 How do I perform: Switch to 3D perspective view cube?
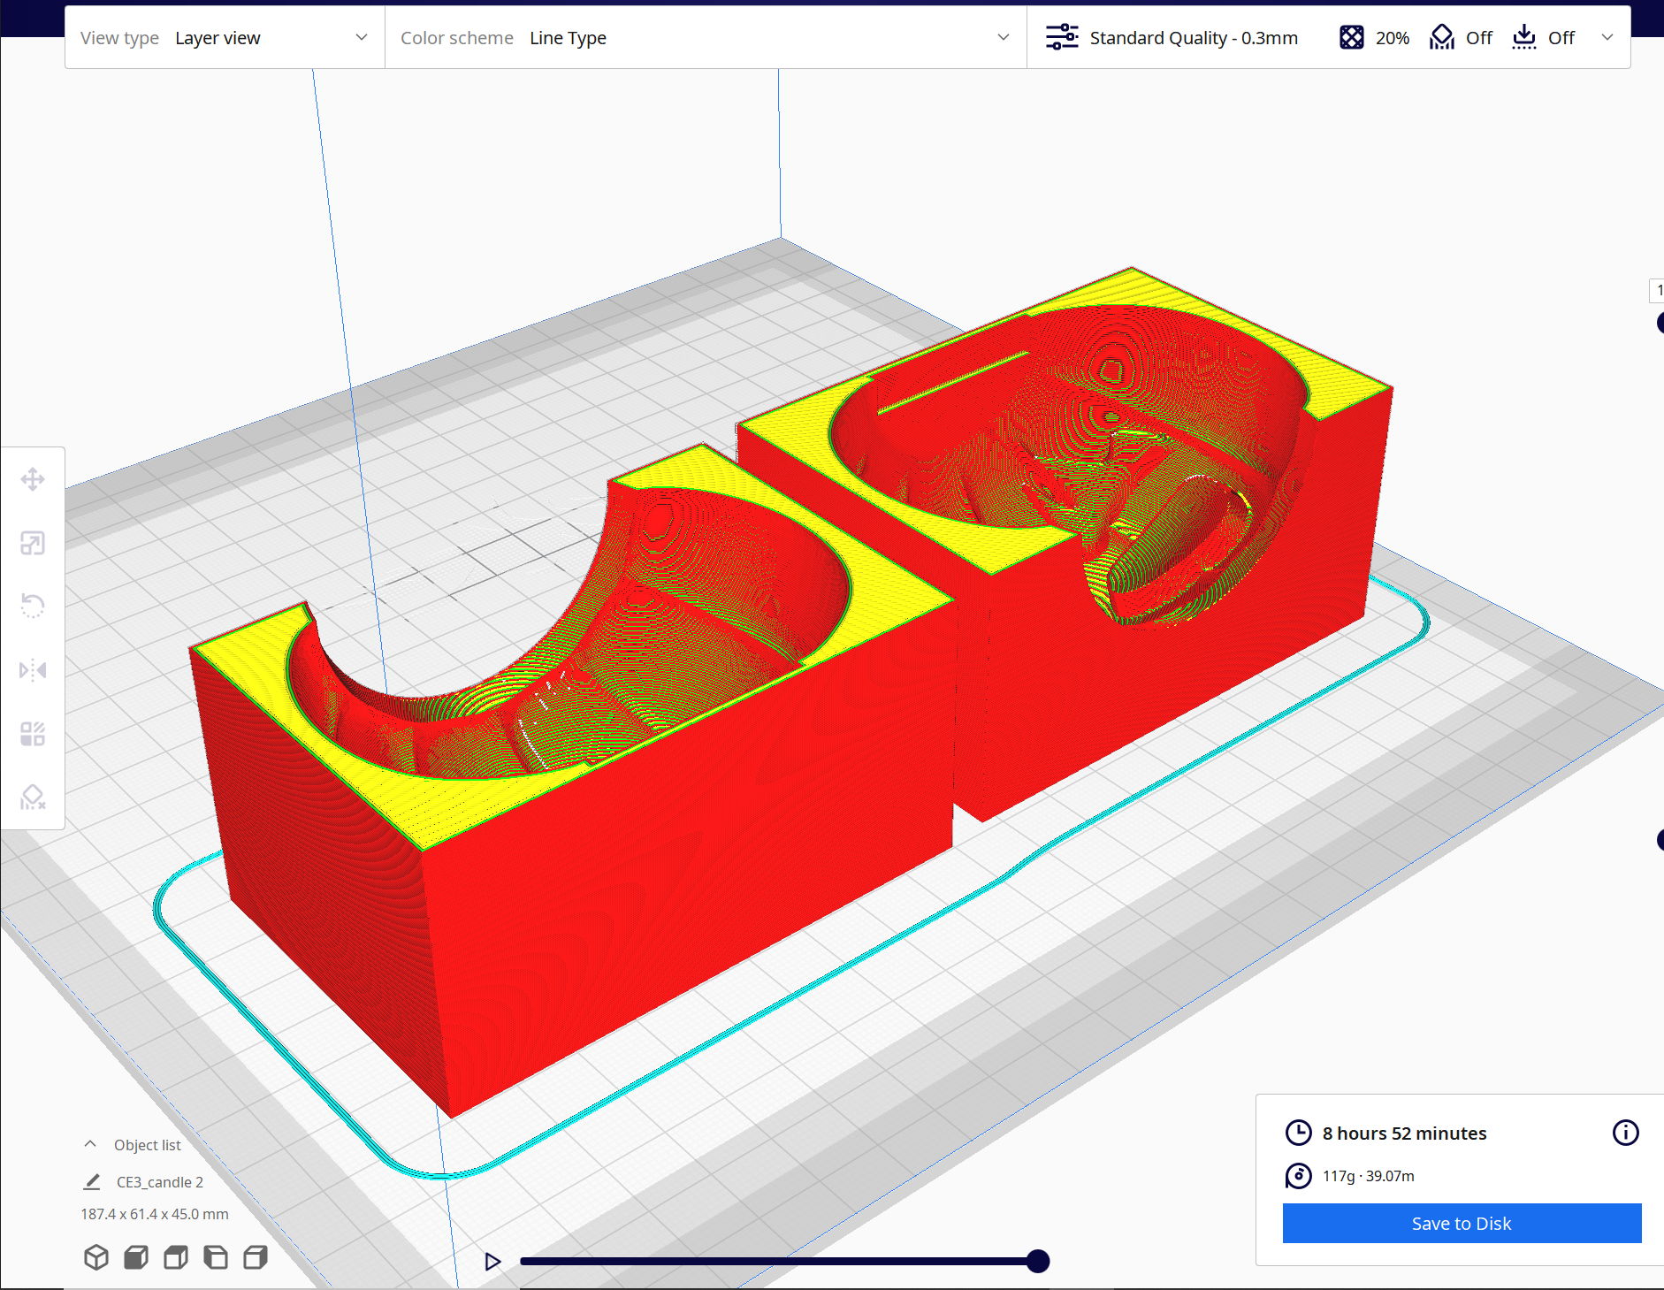(96, 1256)
